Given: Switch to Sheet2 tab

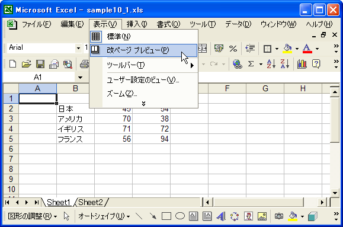Looking at the screenshot, I should tap(91, 203).
